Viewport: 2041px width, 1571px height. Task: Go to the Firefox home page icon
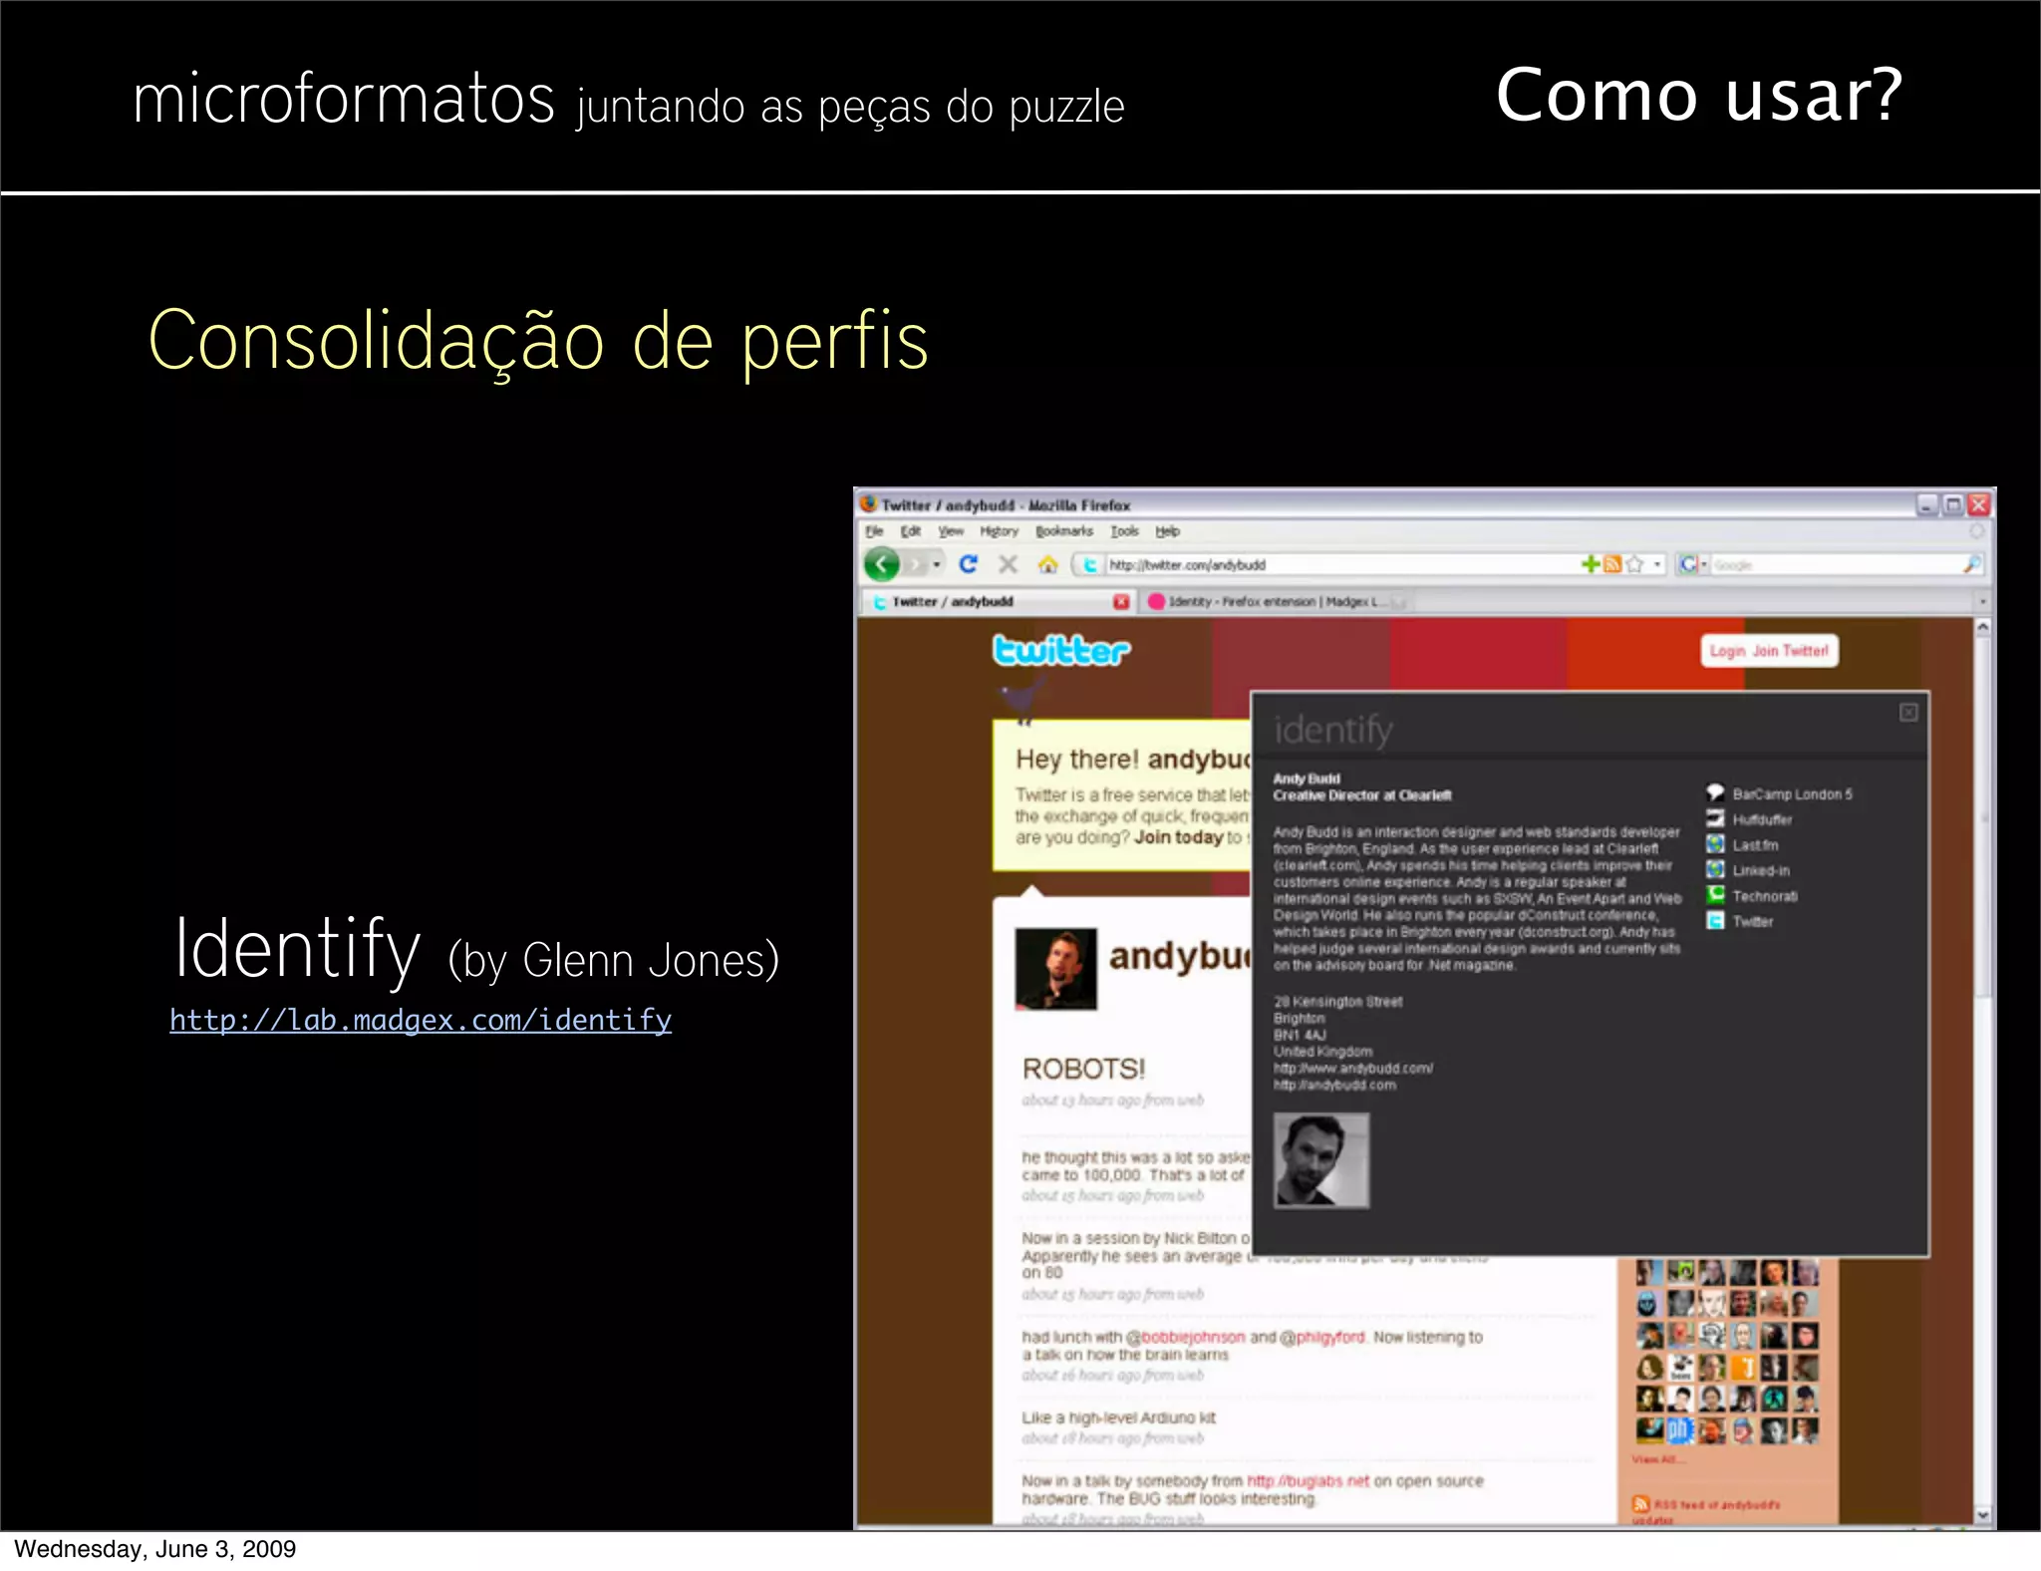pyautogui.click(x=1047, y=564)
